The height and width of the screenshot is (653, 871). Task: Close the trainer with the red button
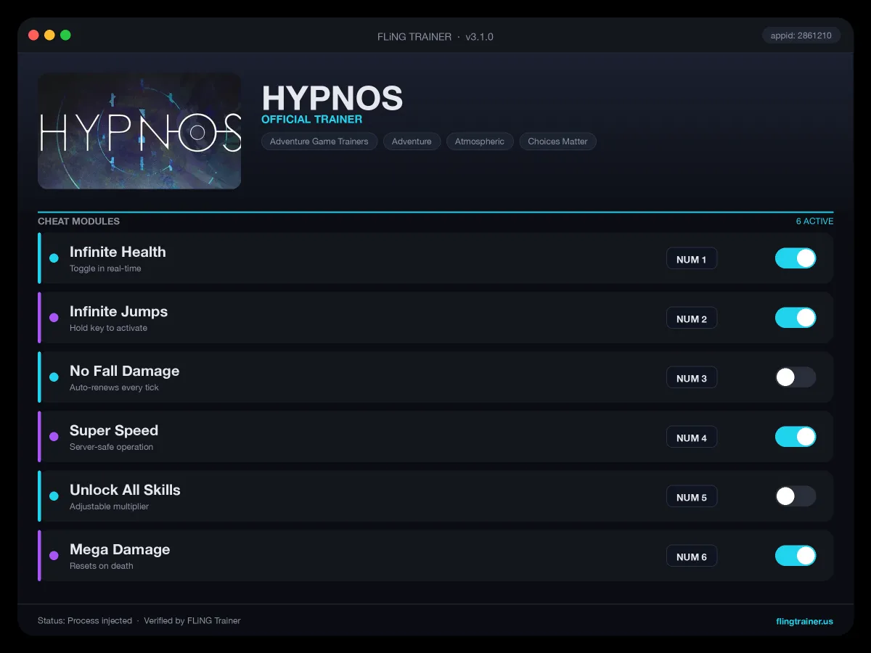33,35
